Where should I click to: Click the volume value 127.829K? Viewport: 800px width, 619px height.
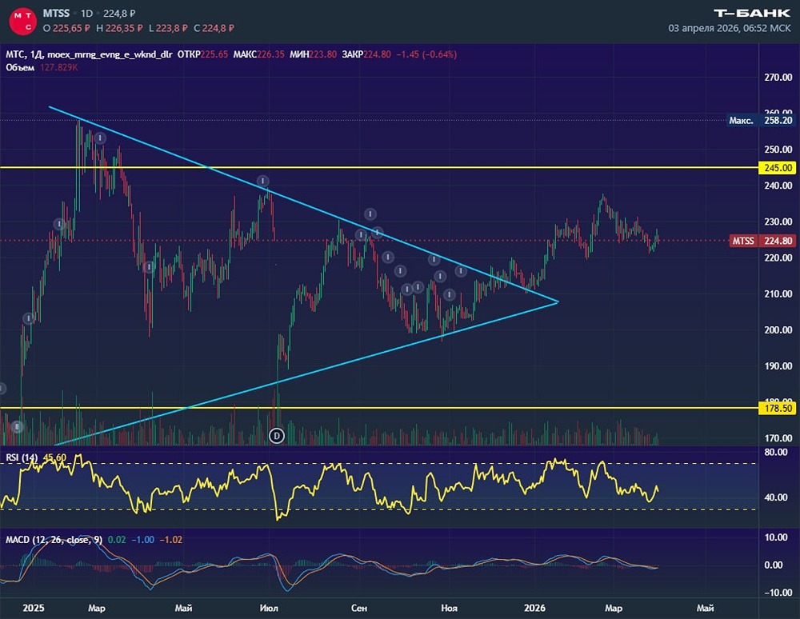click(59, 67)
